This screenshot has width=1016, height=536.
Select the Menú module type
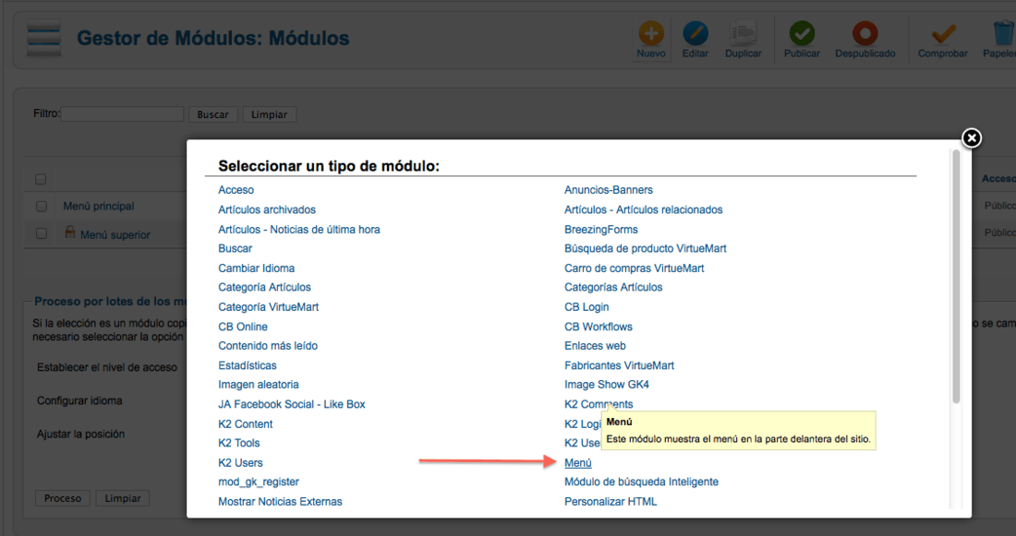point(578,463)
